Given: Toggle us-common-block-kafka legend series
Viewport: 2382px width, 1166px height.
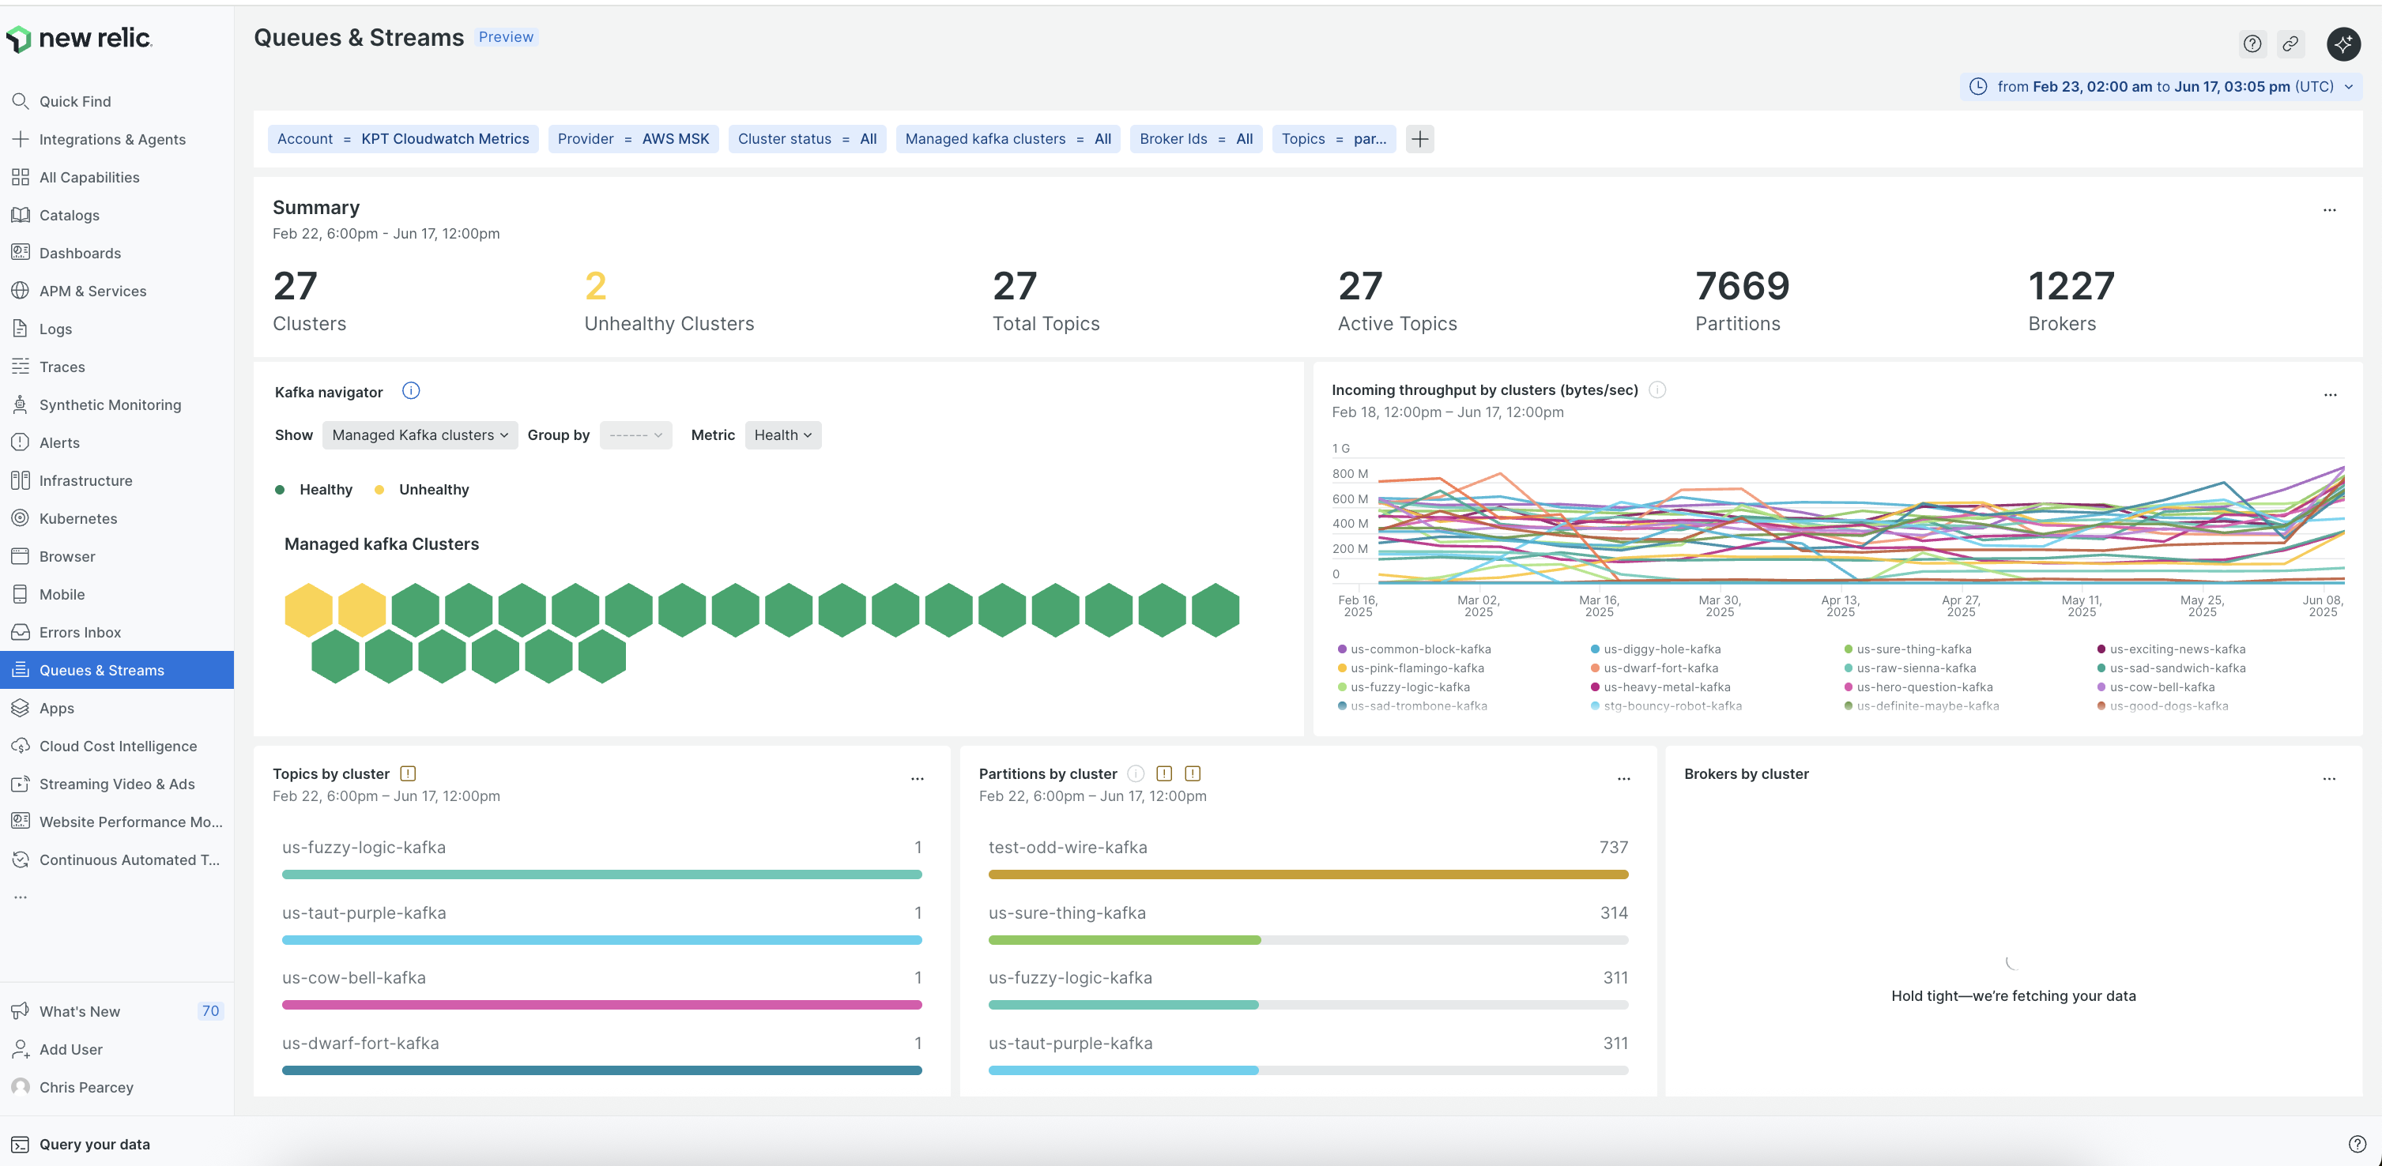Looking at the screenshot, I should (1419, 649).
